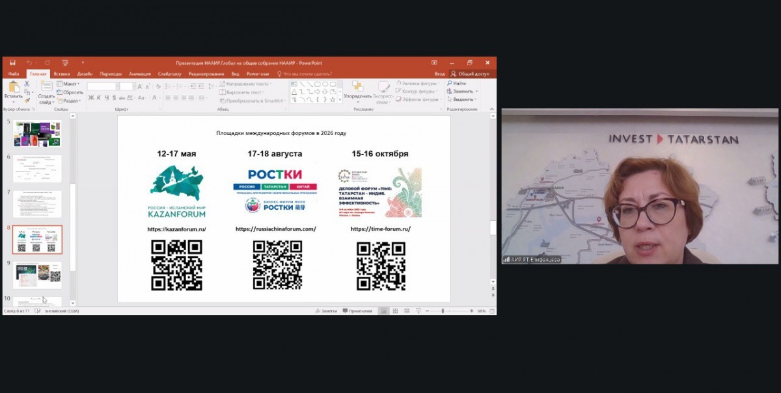Select the star shape in shapes gallery

click(x=332, y=99)
